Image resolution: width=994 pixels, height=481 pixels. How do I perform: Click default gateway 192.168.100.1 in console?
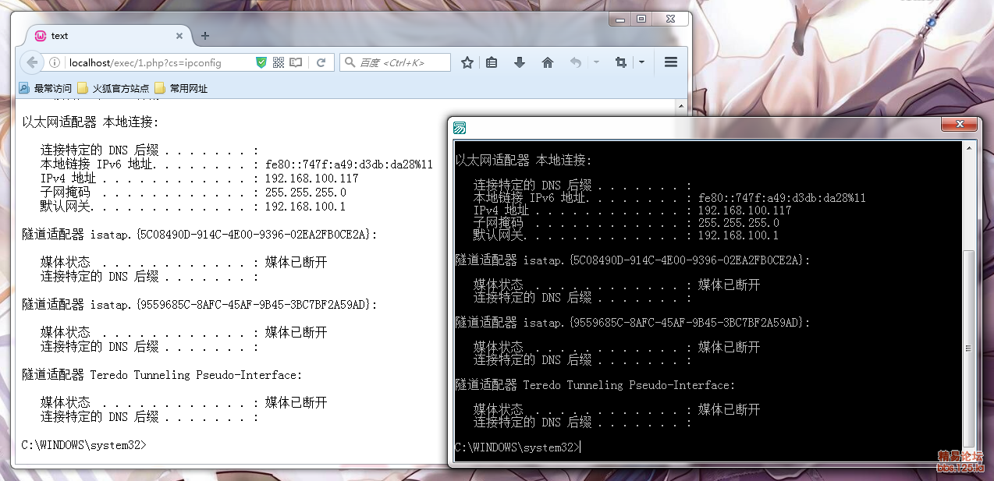[738, 235]
